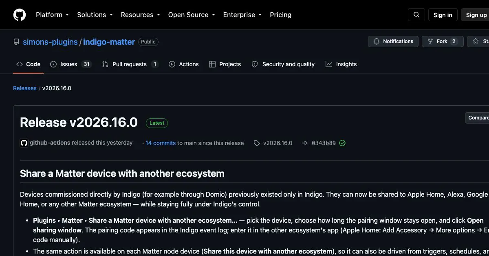
Task: Open the indigo-matter repository link
Action: pyautogui.click(x=109, y=42)
